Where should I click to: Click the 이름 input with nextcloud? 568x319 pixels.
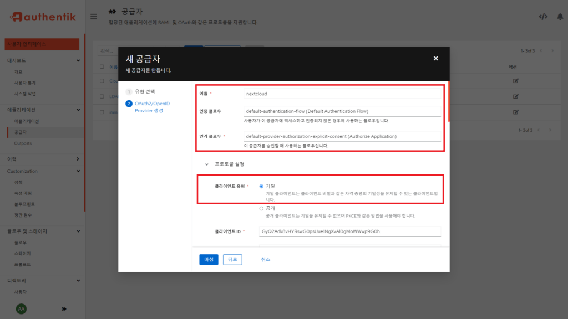[x=342, y=94]
